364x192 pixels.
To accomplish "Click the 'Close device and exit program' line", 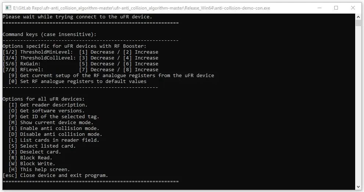I will click(x=55, y=175).
